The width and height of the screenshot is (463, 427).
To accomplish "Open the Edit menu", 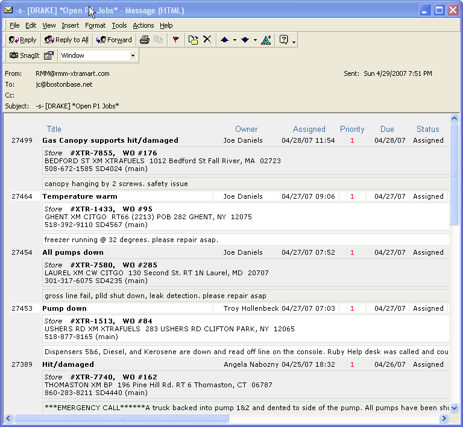I will pos(31,25).
